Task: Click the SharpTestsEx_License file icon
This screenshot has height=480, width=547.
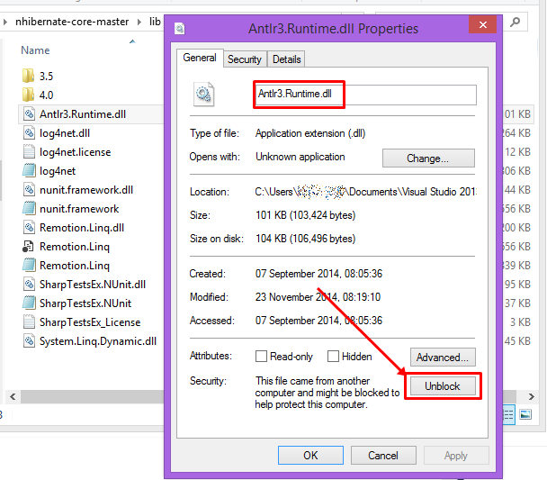Action: pos(29,322)
